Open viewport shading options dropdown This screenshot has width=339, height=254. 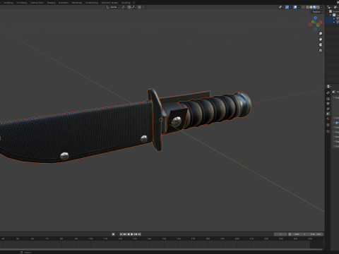coord(321,7)
